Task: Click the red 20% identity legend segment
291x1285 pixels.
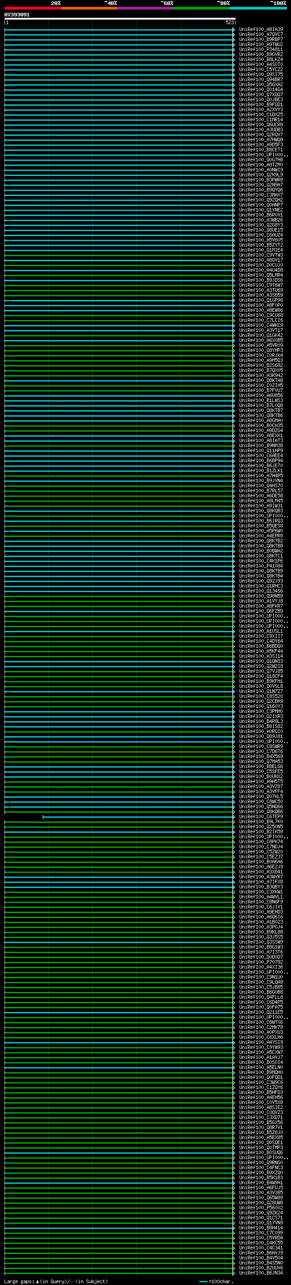Action: pos(33,8)
